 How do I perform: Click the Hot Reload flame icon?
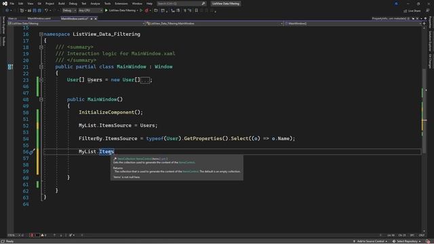click(146, 11)
